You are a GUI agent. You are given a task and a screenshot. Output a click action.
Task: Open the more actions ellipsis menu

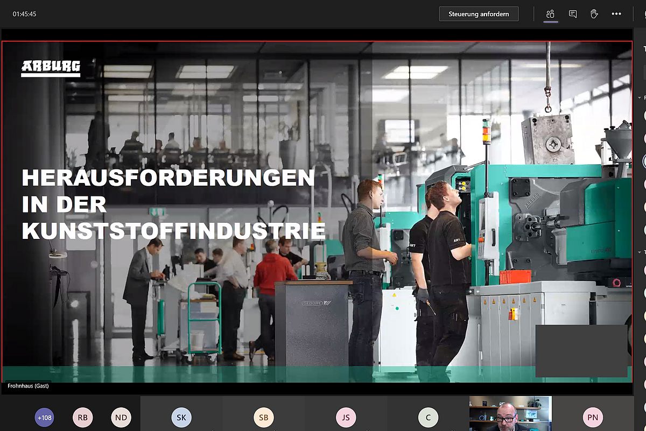click(616, 14)
